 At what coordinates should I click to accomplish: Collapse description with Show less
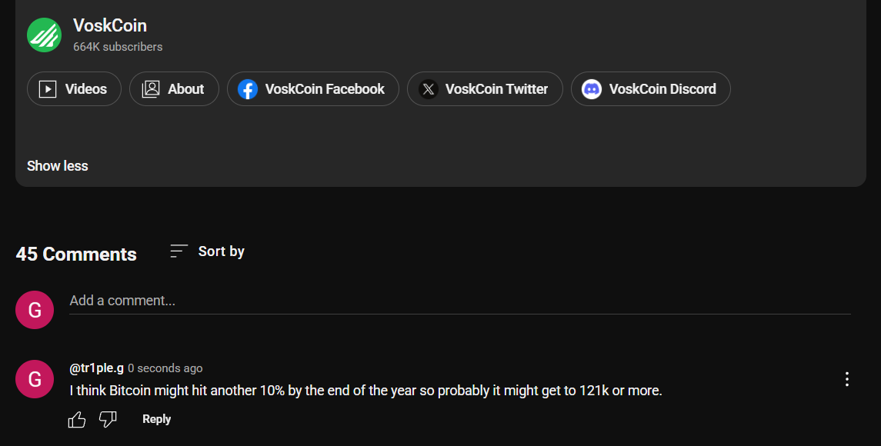[57, 165]
